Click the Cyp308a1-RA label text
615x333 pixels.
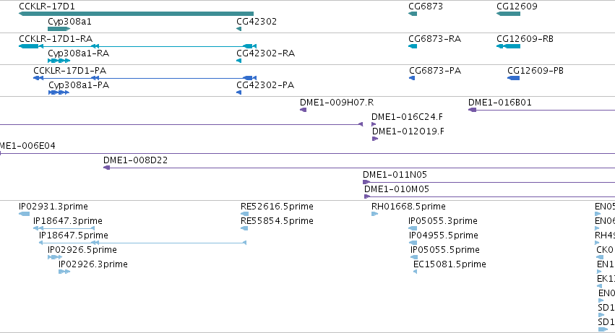click(79, 53)
